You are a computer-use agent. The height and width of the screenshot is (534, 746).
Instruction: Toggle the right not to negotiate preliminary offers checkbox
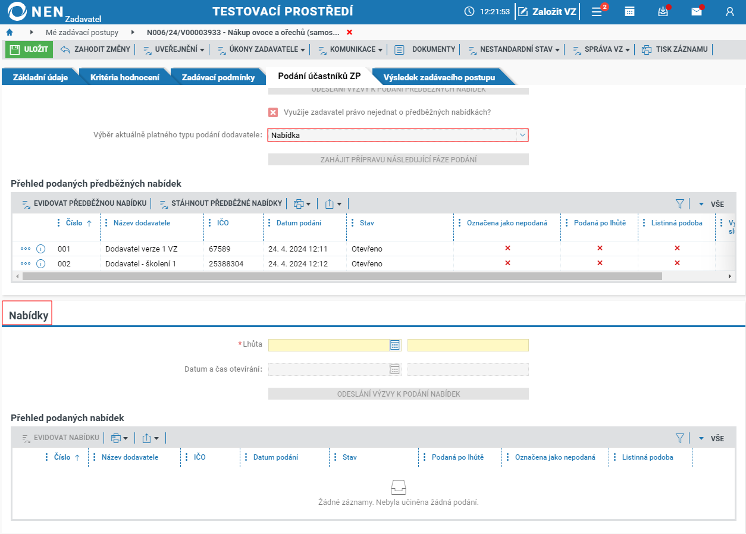273,112
